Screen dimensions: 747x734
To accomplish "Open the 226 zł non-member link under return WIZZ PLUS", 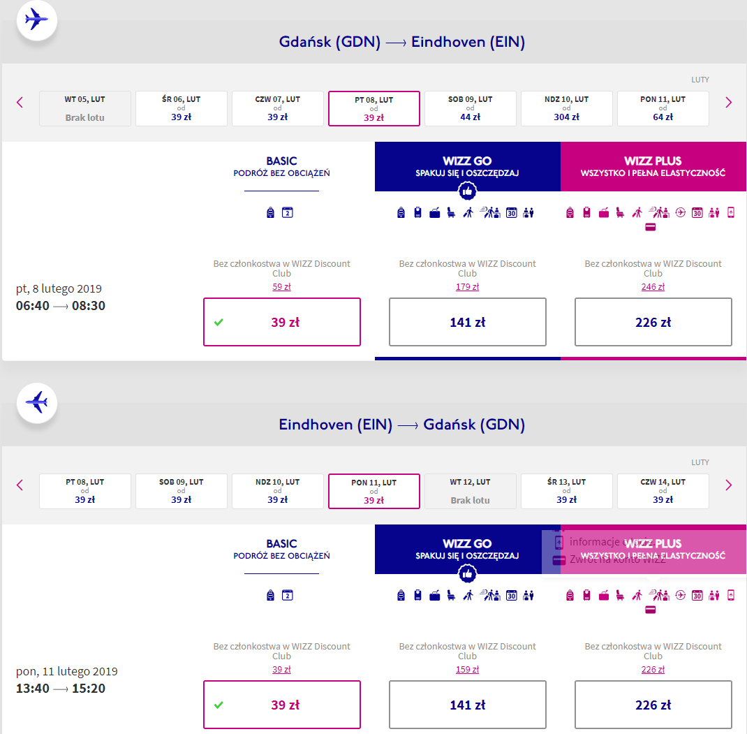I will click(x=653, y=670).
